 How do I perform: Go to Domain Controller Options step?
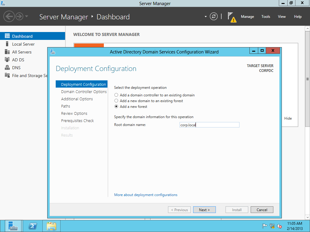pos(84,92)
